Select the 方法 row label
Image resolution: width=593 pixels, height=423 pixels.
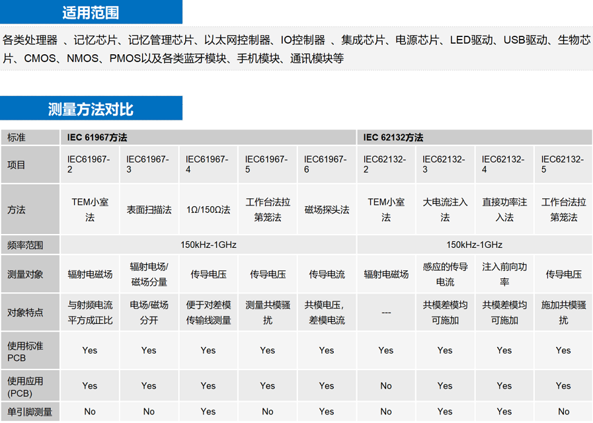(x=30, y=209)
